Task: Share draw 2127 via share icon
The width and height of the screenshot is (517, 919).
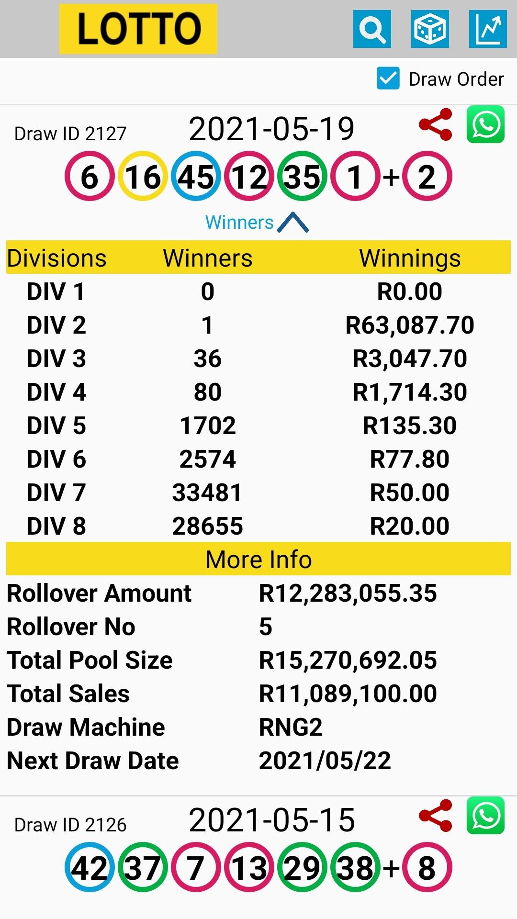Action: click(x=435, y=124)
